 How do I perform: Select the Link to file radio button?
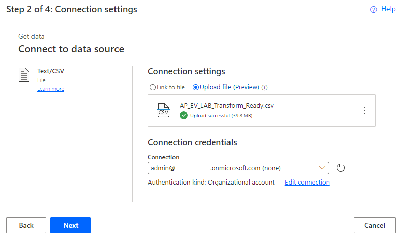[153, 87]
